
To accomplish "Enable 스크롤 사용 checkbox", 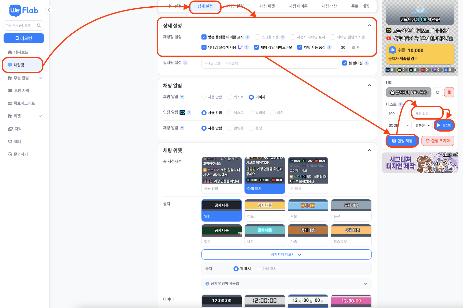I will [257, 37].
